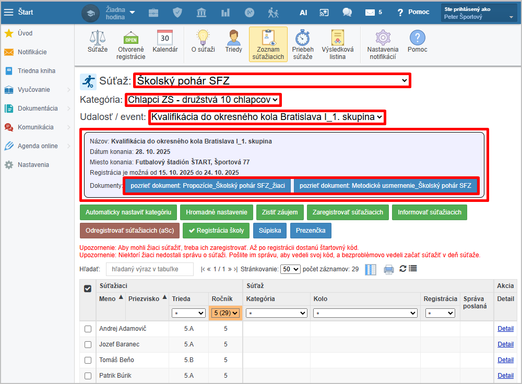Click the table search input field

149,269
